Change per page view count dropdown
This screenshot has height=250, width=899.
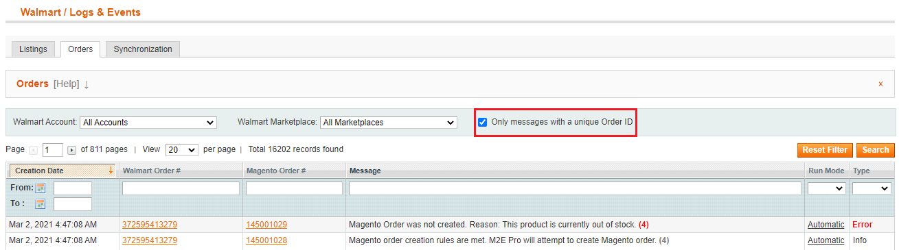point(182,149)
